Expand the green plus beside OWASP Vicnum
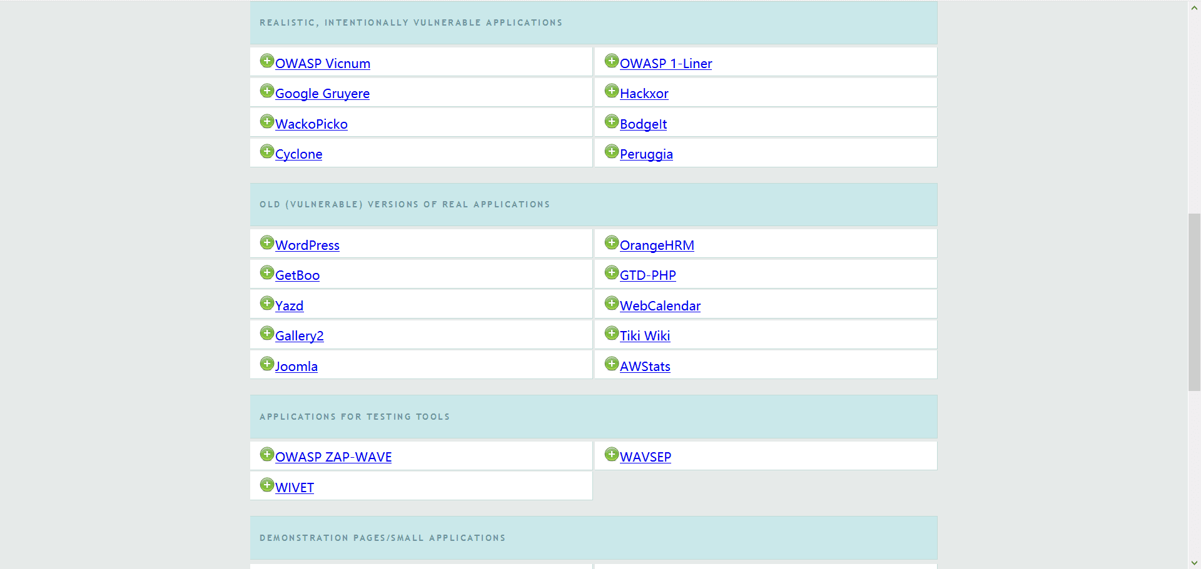 point(267,61)
